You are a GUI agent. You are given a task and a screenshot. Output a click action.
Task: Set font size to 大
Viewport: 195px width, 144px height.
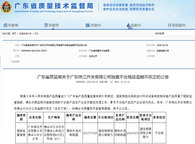(122, 82)
